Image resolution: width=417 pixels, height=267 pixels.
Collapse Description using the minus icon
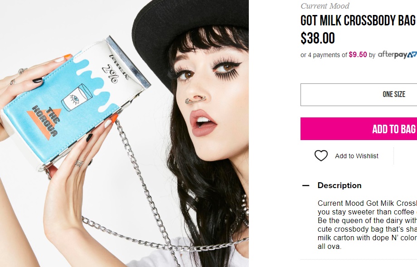point(306,185)
